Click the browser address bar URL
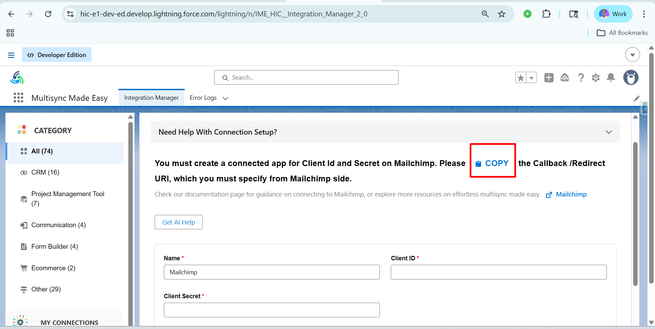 (x=224, y=14)
